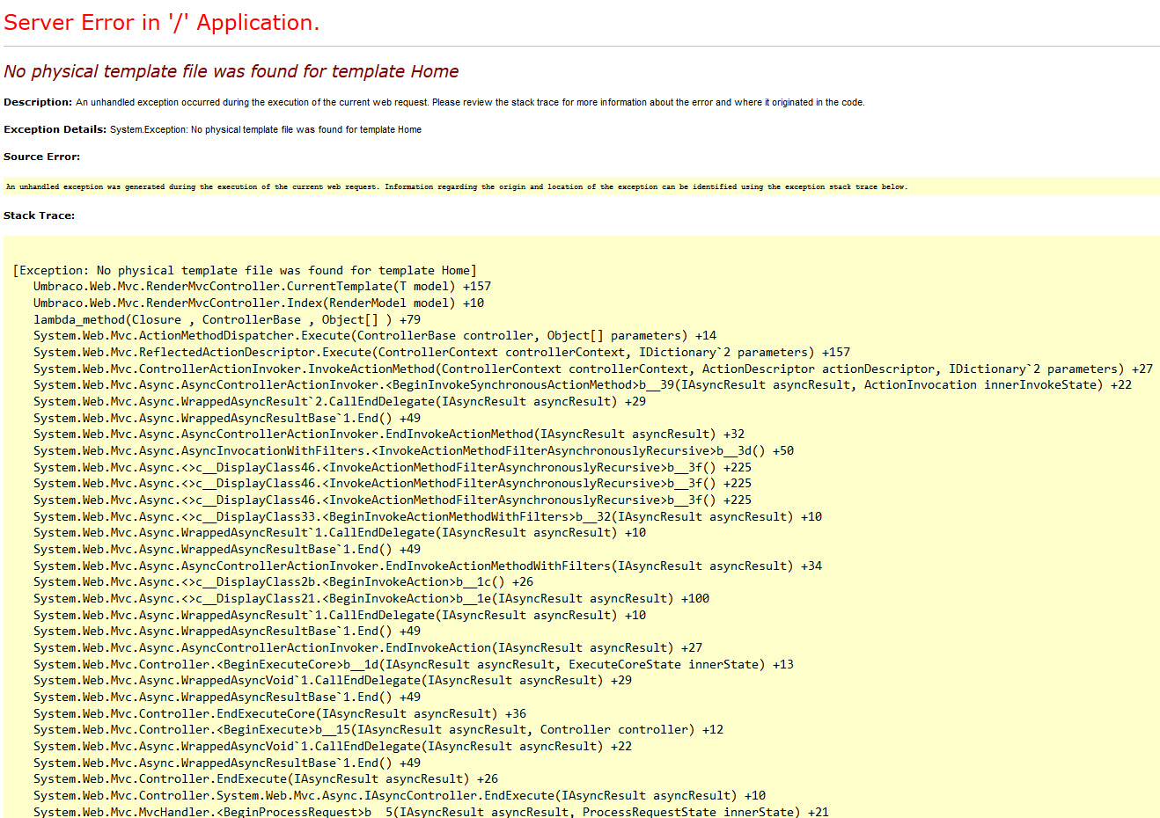Click the RenderMvcController.CurrentTemplate stack line

tap(261, 286)
